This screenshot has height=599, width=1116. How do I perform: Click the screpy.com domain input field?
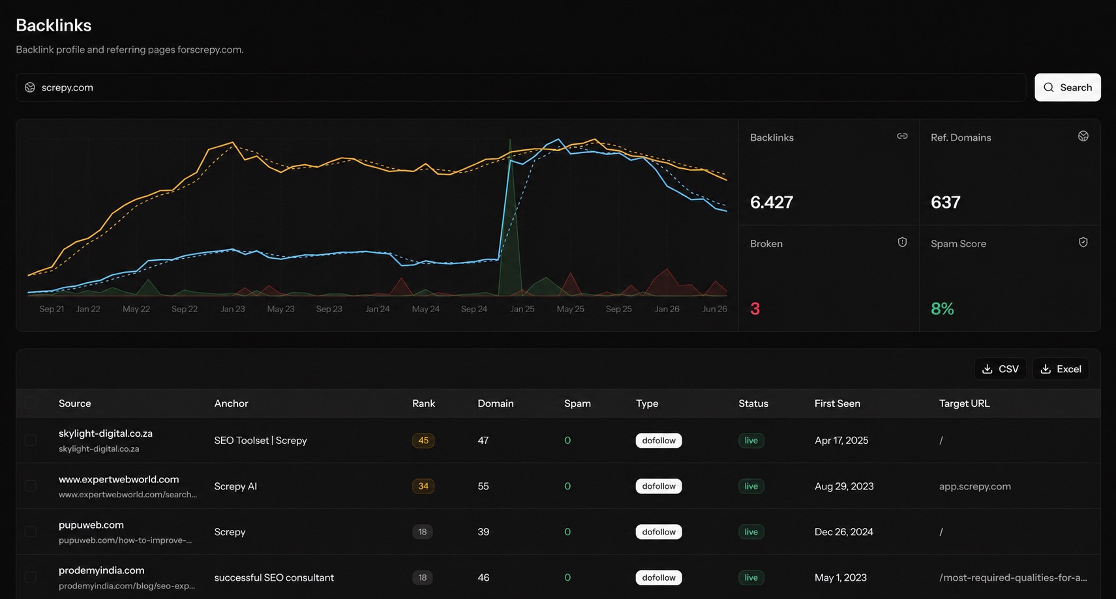click(520, 87)
